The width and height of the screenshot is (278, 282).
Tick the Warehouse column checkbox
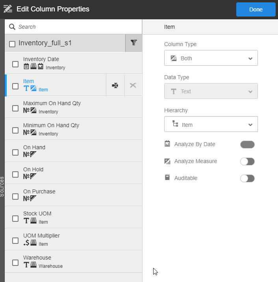15,263
